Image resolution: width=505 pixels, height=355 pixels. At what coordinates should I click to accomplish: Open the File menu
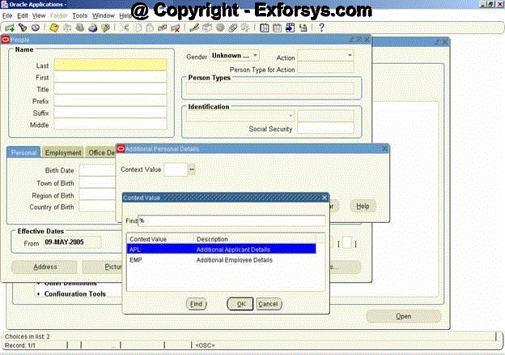7,15
